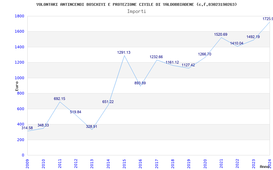Click the y-axis value 0
273x170 pixels.
coord(23,155)
